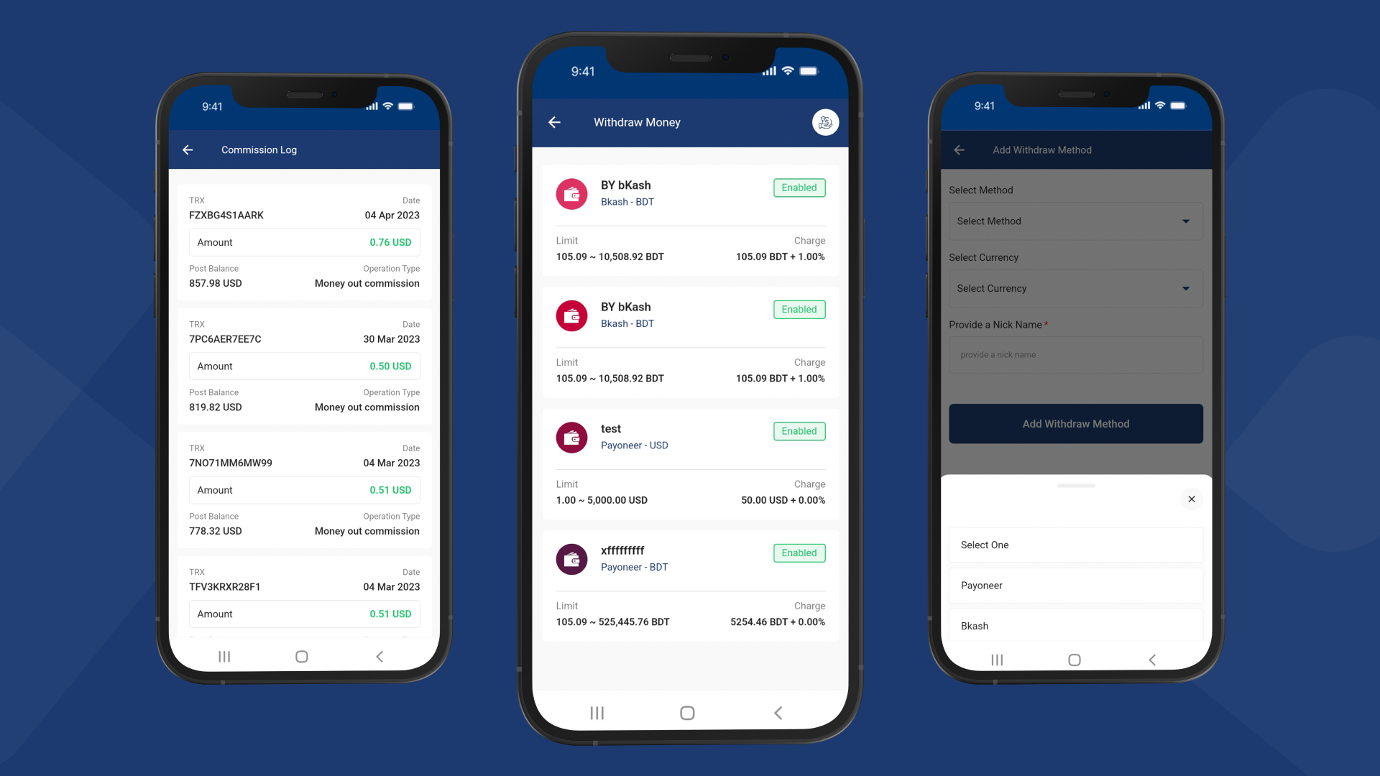Click the back arrow on Add Withdraw Method
Image resolution: width=1380 pixels, height=776 pixels.
coord(961,149)
